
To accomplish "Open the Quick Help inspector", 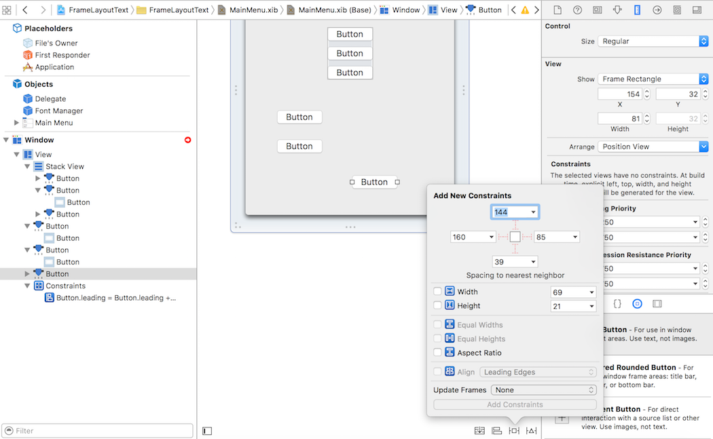I will point(577,10).
